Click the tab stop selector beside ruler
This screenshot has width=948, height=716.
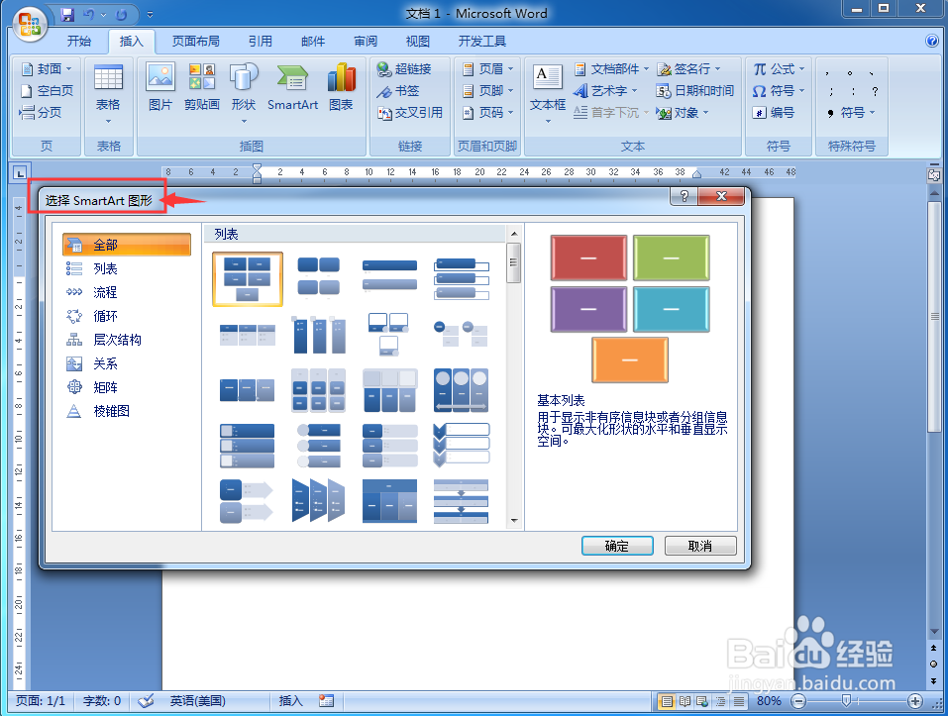pyautogui.click(x=20, y=173)
